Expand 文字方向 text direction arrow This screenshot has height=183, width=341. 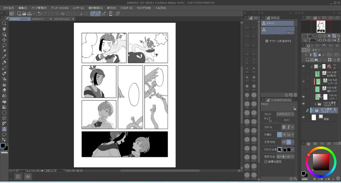point(292,142)
